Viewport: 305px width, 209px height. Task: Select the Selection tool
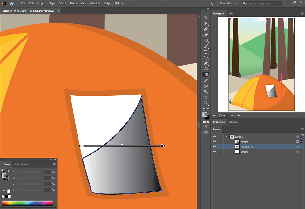[206, 17]
